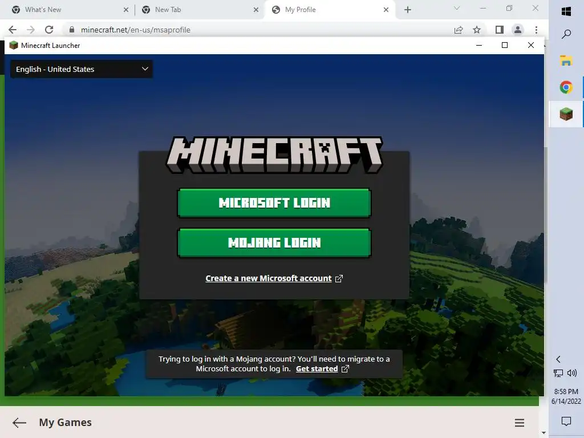584x438 pixels.
Task: Open the volume control tray icon
Action: point(571,373)
